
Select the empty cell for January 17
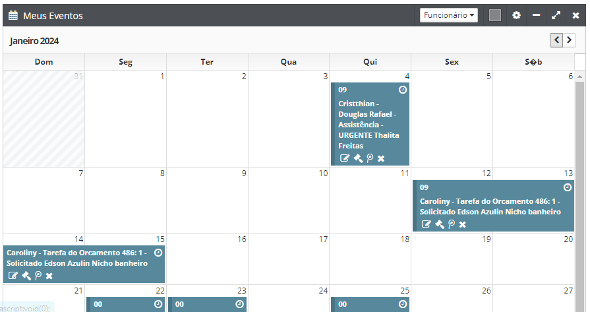[289, 261]
